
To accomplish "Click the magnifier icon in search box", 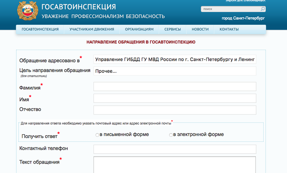I will (262, 9).
